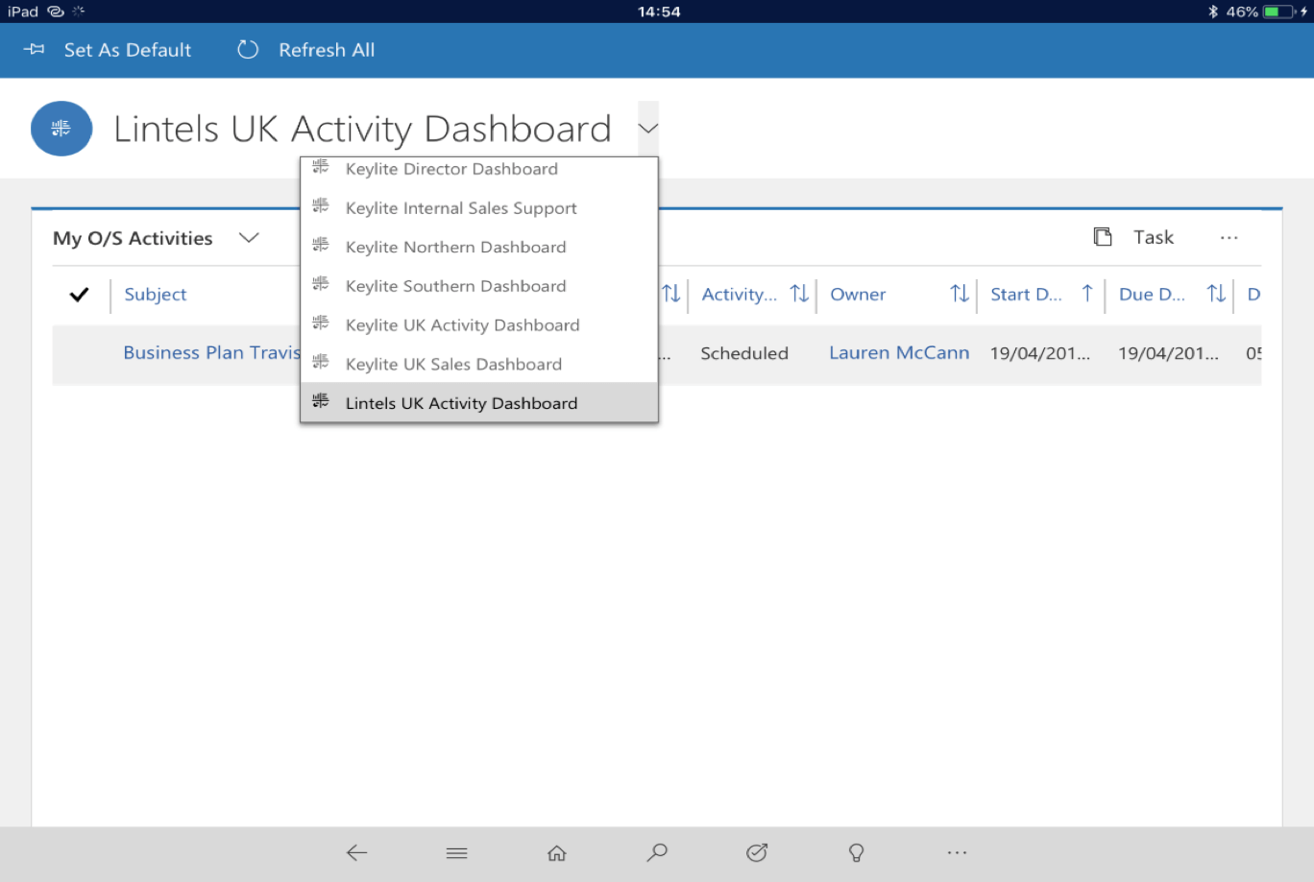Viewport: 1314px width, 882px height.
Task: Click the blue dashboard circle icon
Action: 61,129
